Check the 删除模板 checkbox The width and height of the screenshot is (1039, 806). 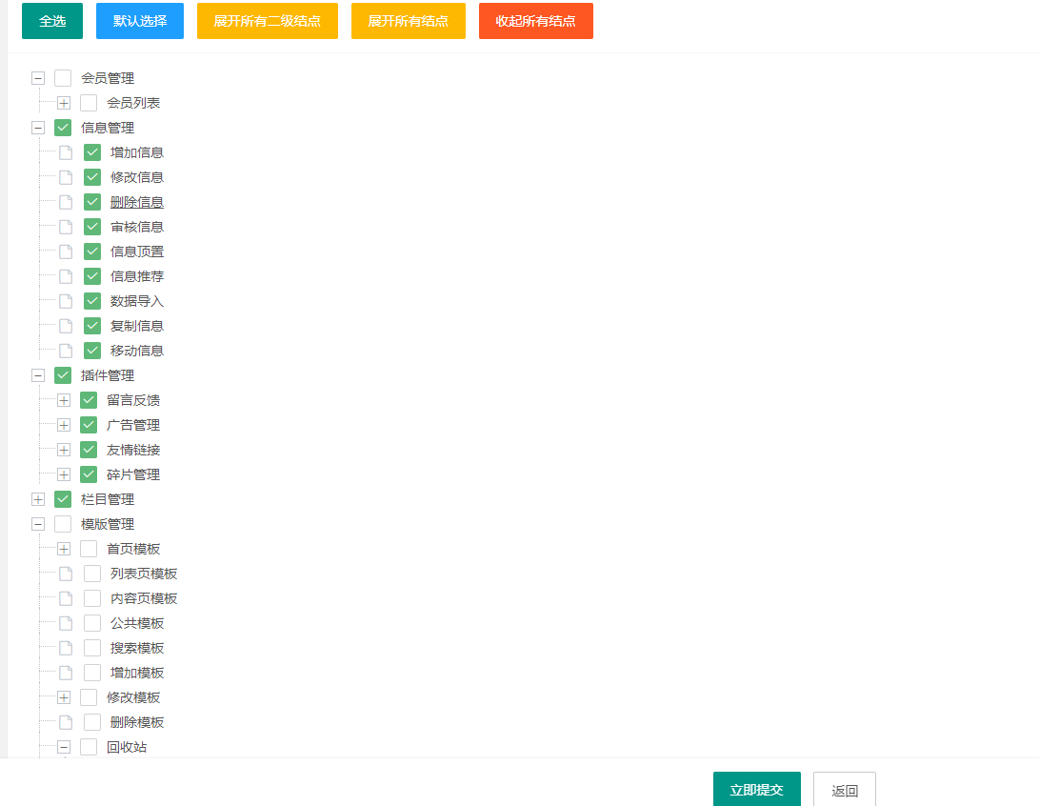(x=92, y=722)
